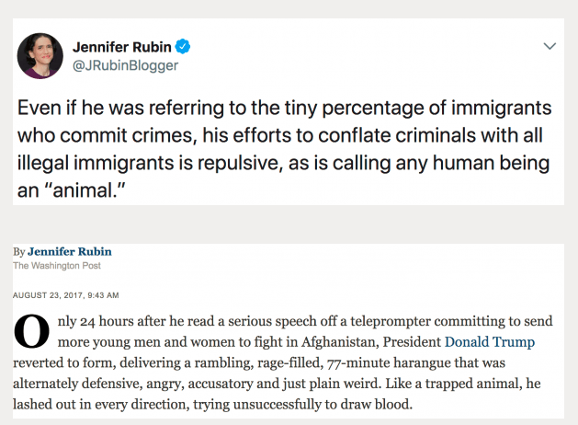Open the blue Jennifer Rubin byline link
This screenshot has width=578, height=425.
tap(70, 252)
